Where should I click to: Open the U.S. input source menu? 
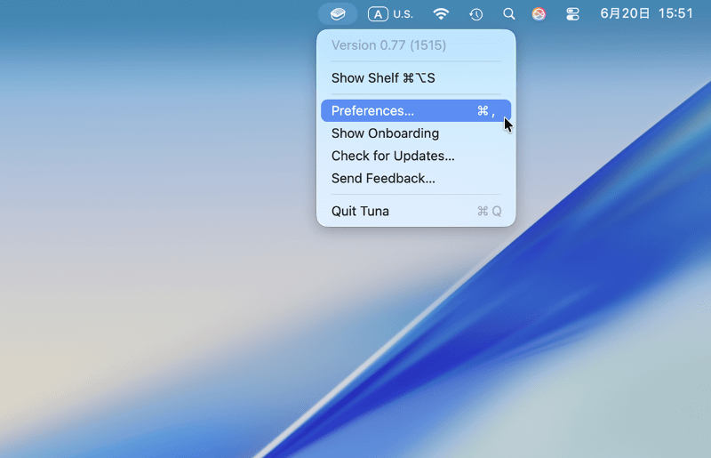(390, 14)
